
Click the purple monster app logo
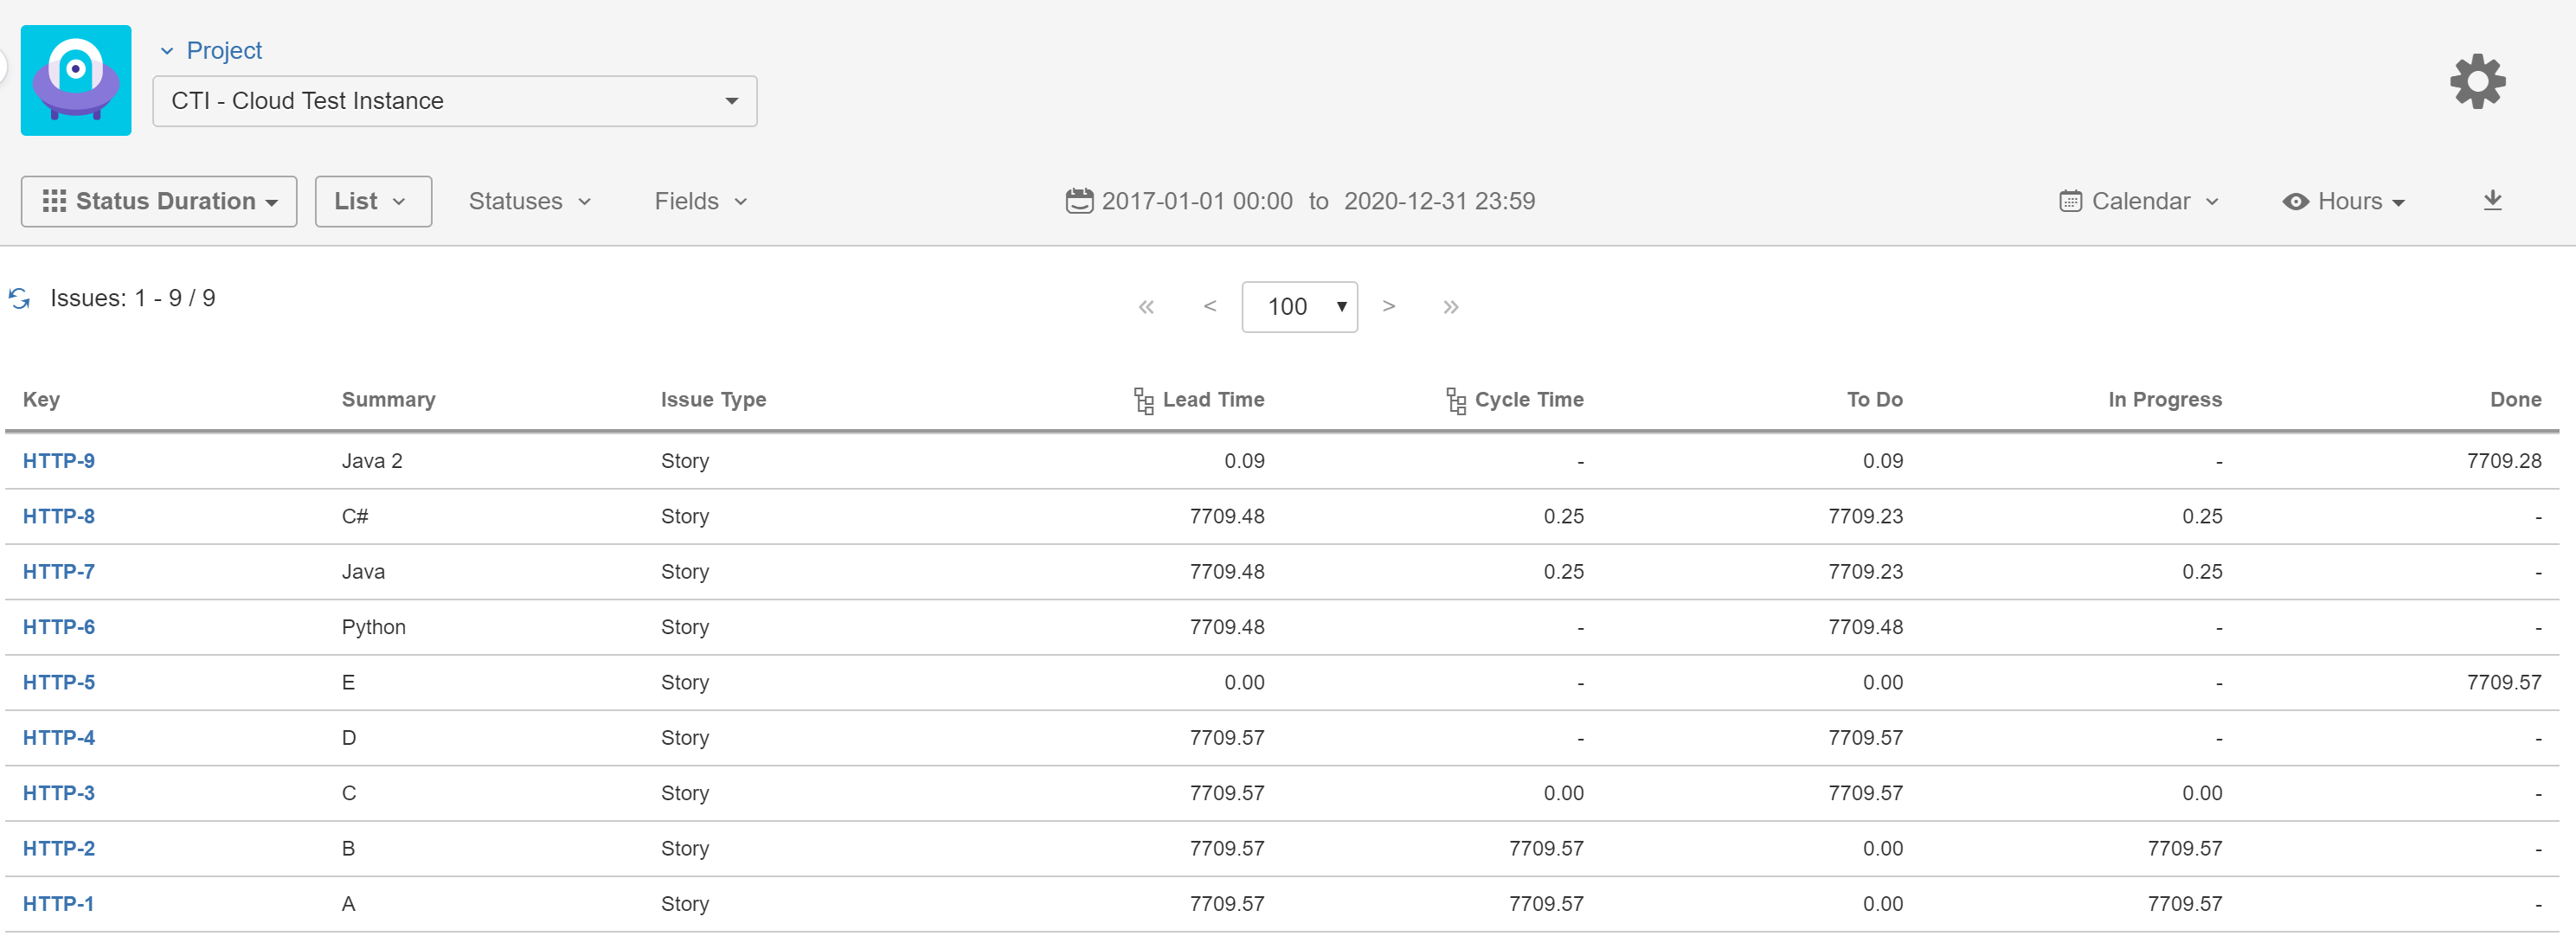click(x=76, y=80)
